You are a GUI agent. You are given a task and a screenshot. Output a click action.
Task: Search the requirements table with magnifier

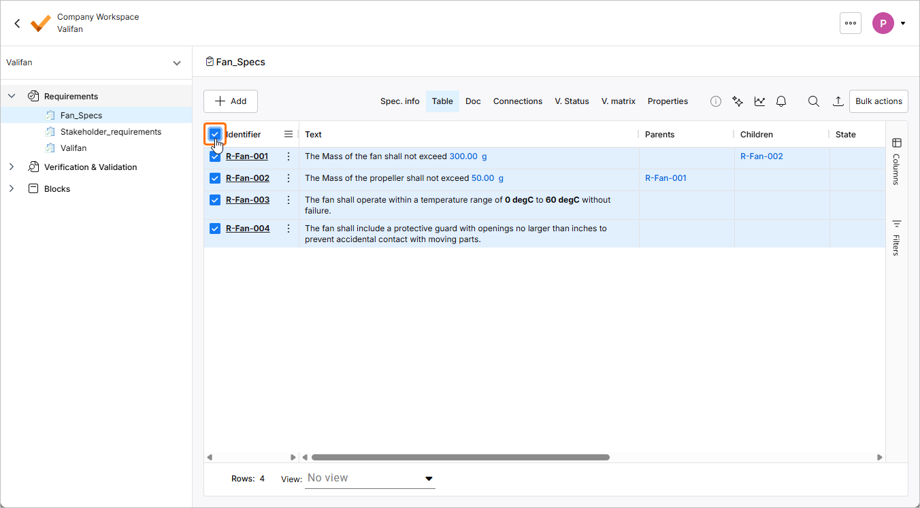[x=813, y=101]
